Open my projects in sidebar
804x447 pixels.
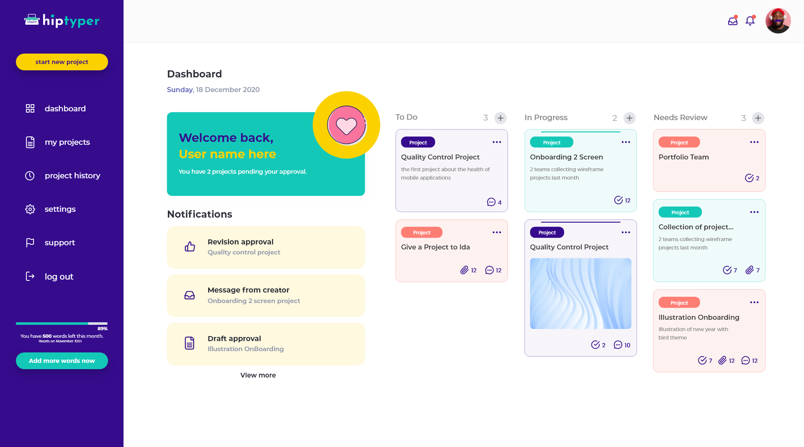[67, 142]
